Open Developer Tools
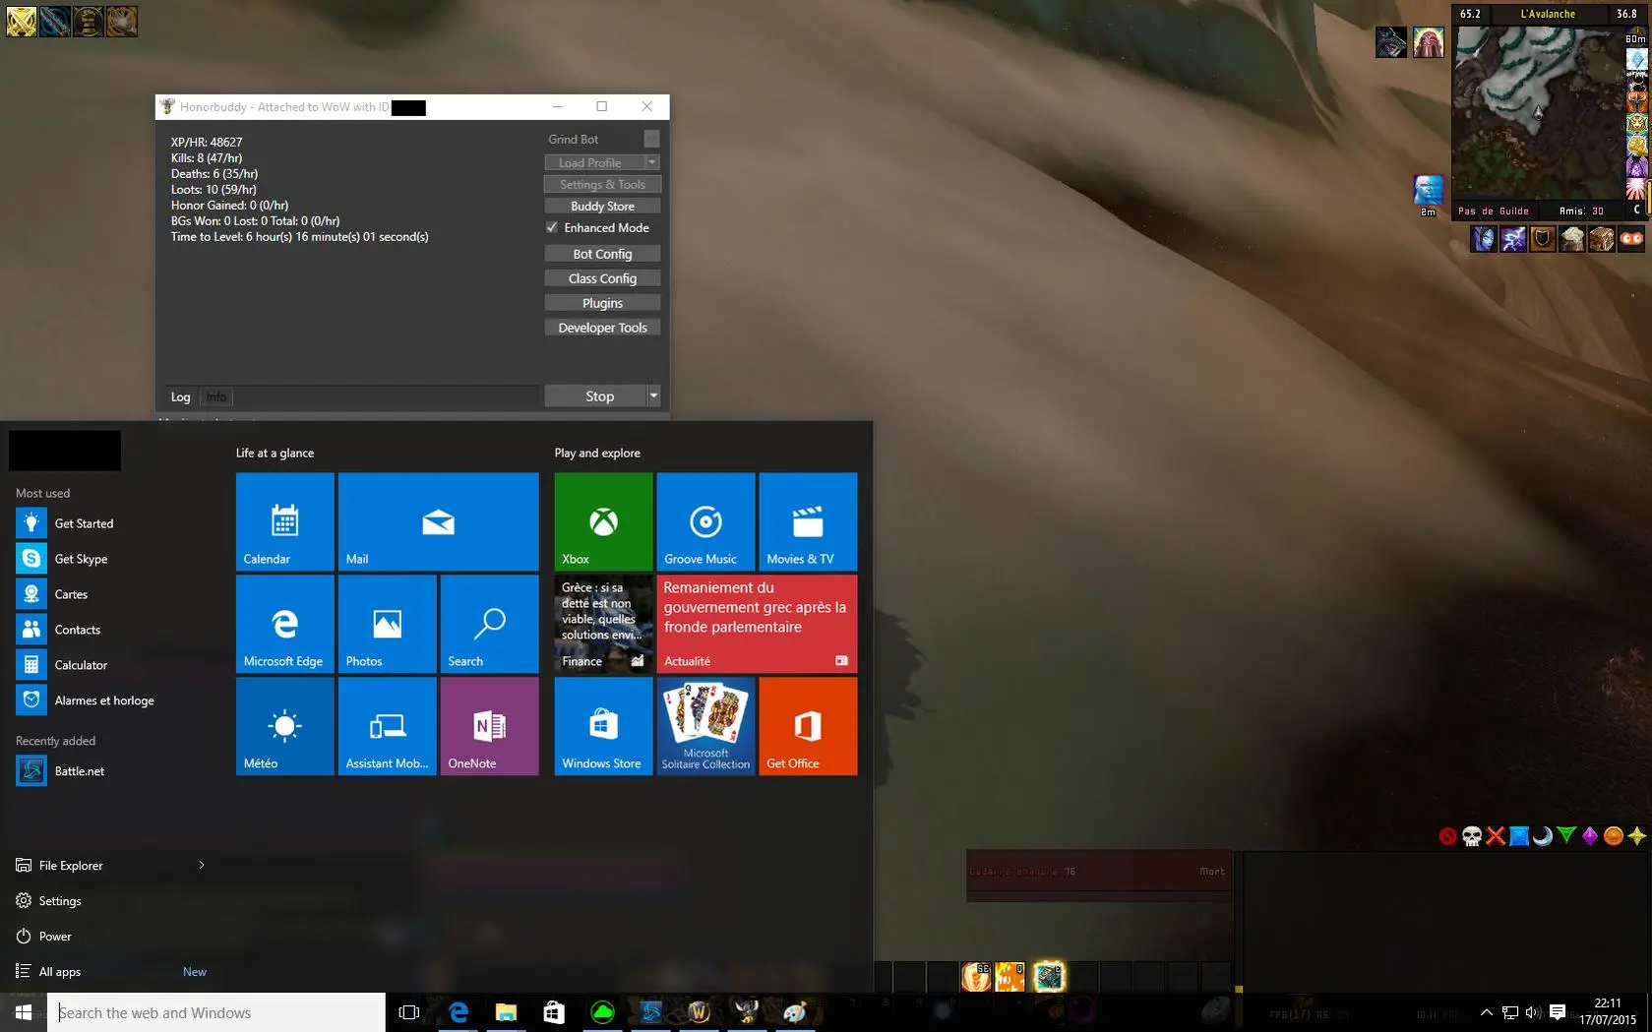Viewport: 1652px width, 1032px height. click(602, 328)
